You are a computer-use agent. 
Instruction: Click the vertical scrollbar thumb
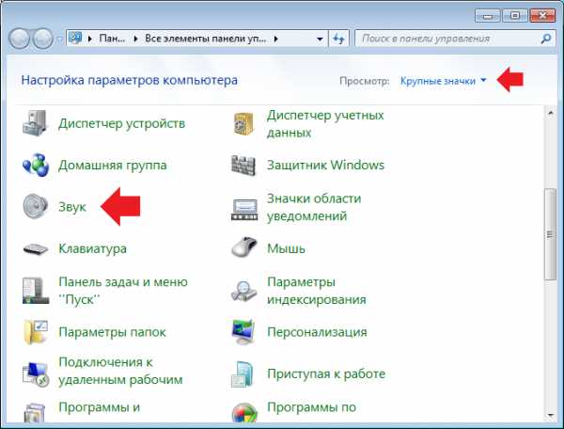[550, 234]
